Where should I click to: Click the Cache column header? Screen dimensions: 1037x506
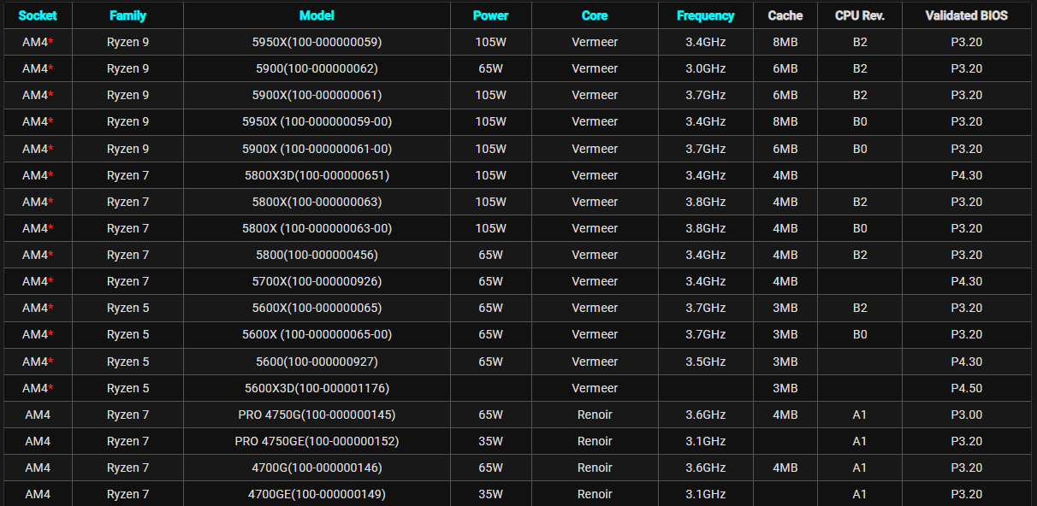(x=785, y=15)
